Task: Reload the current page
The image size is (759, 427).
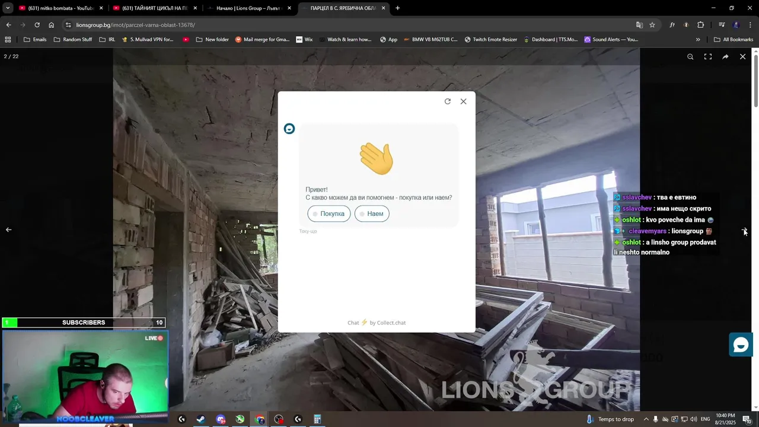Action: pyautogui.click(x=37, y=25)
